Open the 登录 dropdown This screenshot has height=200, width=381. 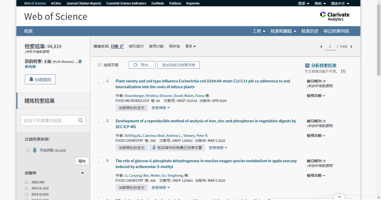(x=304, y=3)
